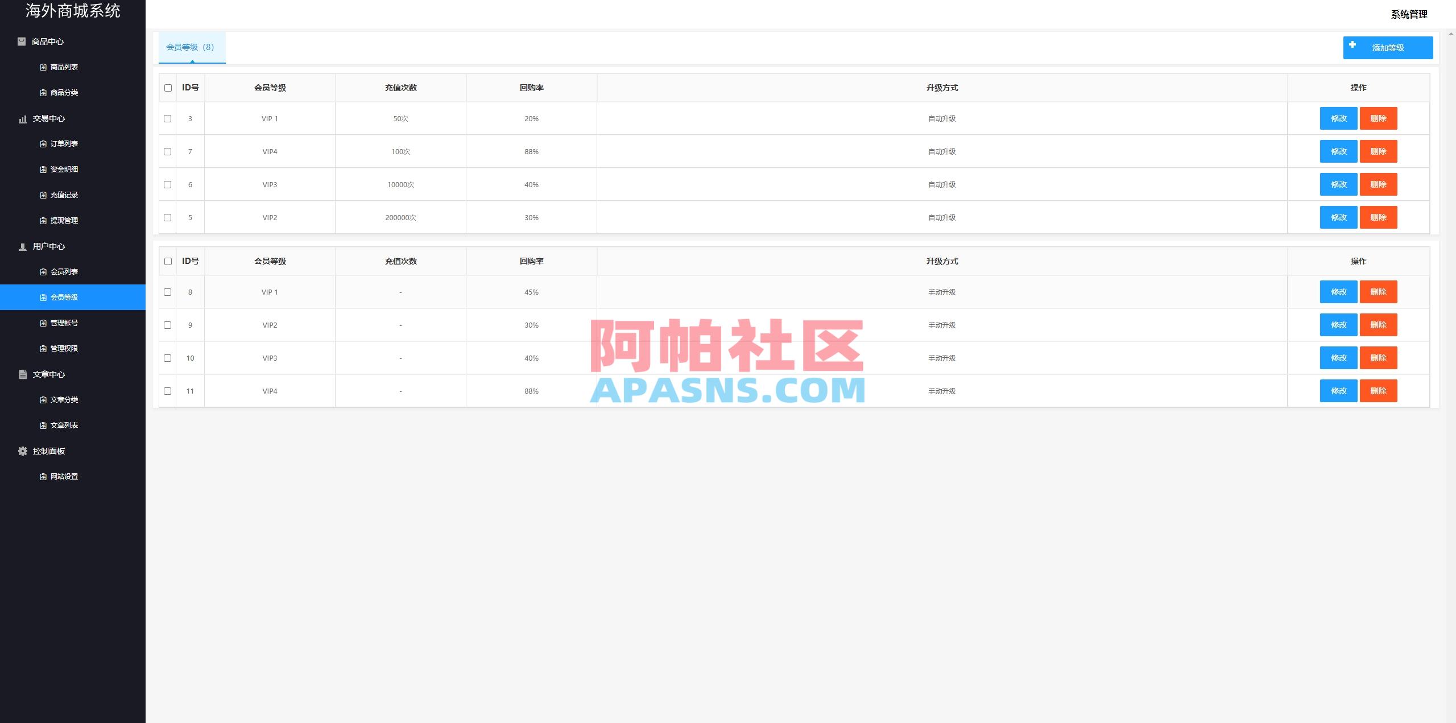Check the checkbox for row ID 3
The height and width of the screenshot is (723, 1456).
pyautogui.click(x=168, y=118)
